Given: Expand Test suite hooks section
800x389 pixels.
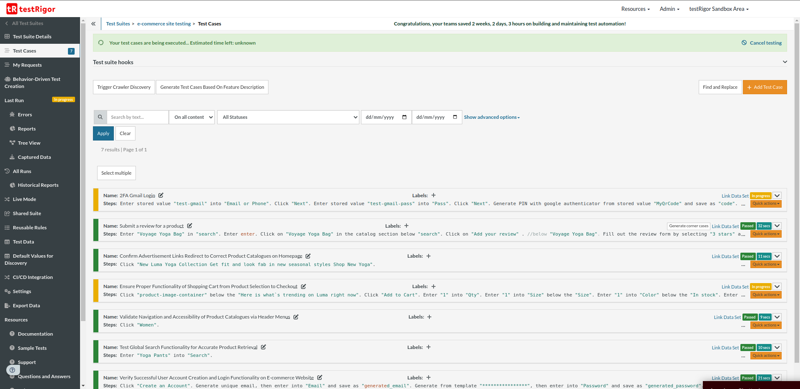Looking at the screenshot, I should [x=785, y=62].
